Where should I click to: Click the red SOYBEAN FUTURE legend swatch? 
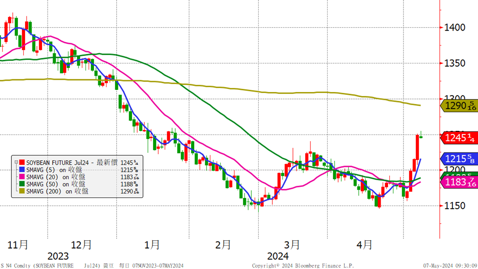pos(22,163)
